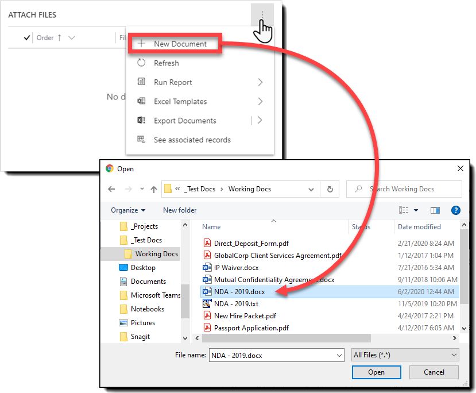Toggle the select-all checkmark in Attach Files grid
This screenshot has width=476, height=393.
tap(27, 38)
